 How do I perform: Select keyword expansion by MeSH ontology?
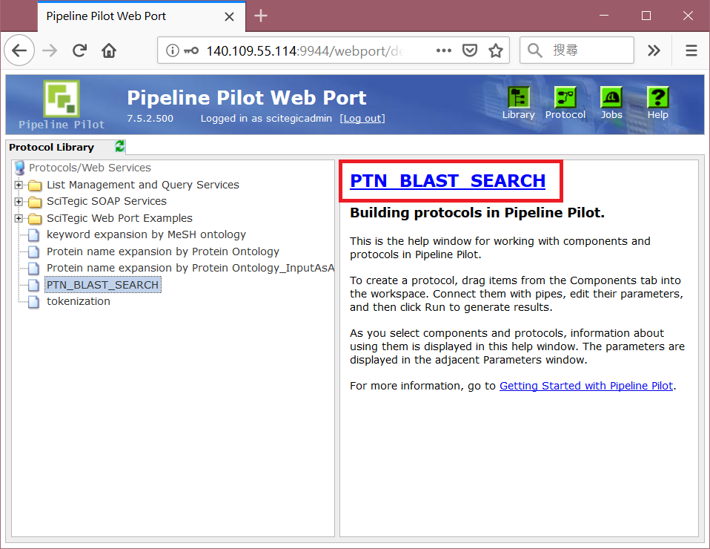click(146, 235)
